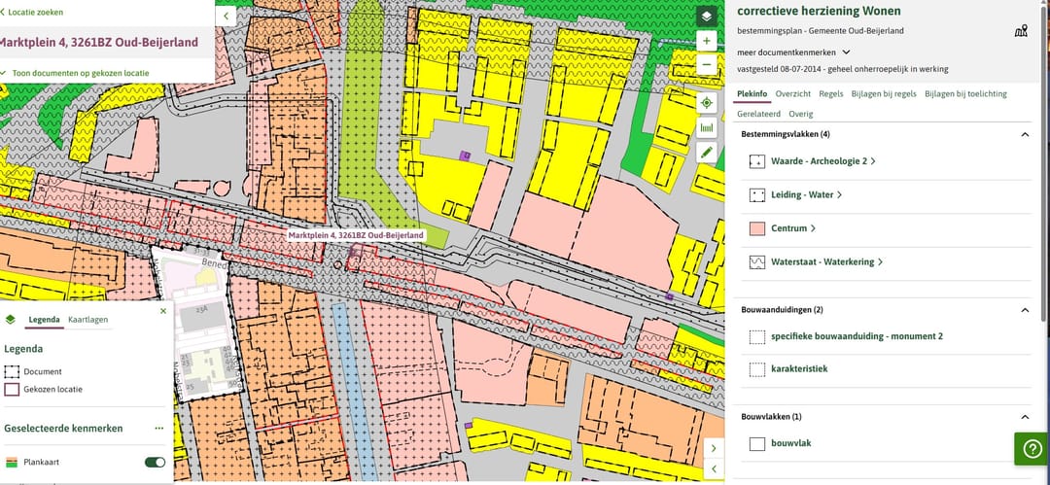Activate the measure tool
The height and width of the screenshot is (485, 1050).
(707, 127)
